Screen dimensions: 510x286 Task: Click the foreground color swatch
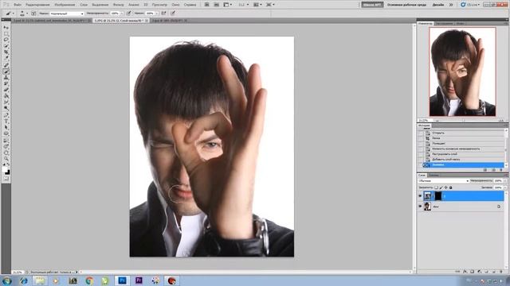pyautogui.click(x=5, y=168)
